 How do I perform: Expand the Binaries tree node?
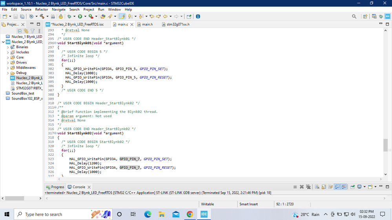point(8,47)
